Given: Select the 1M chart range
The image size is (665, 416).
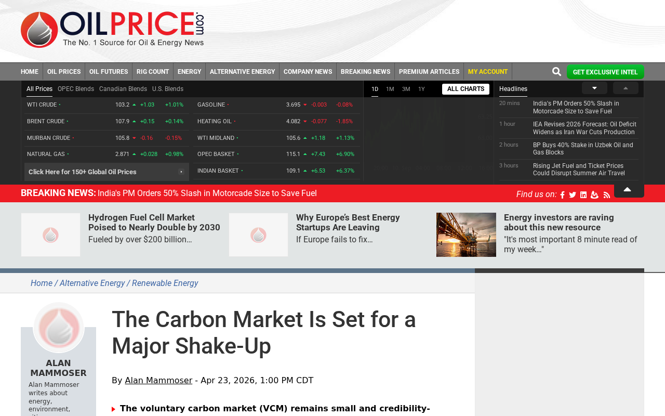Looking at the screenshot, I should click(390, 89).
